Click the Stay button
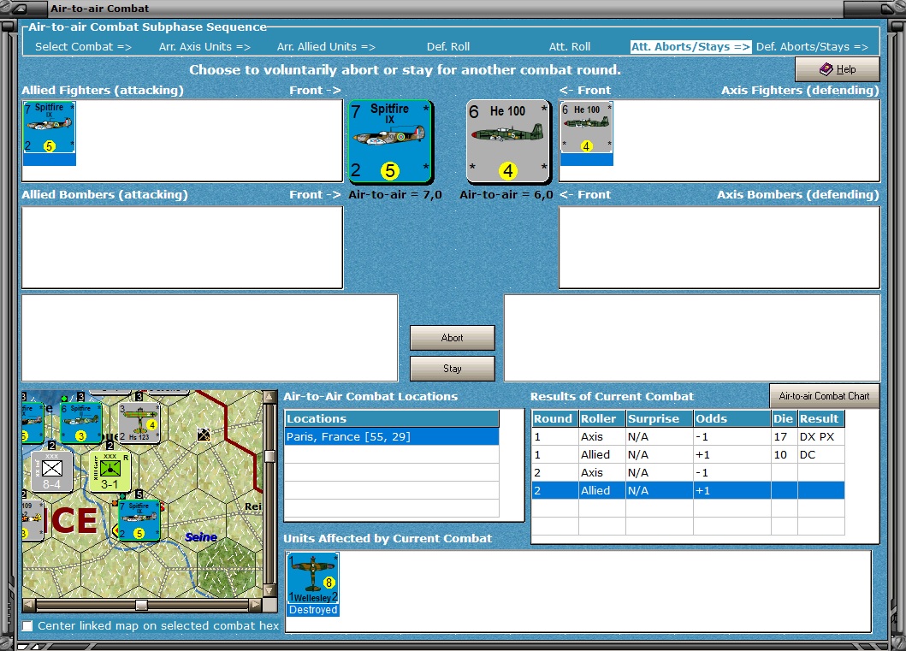906x651 pixels. coord(452,368)
